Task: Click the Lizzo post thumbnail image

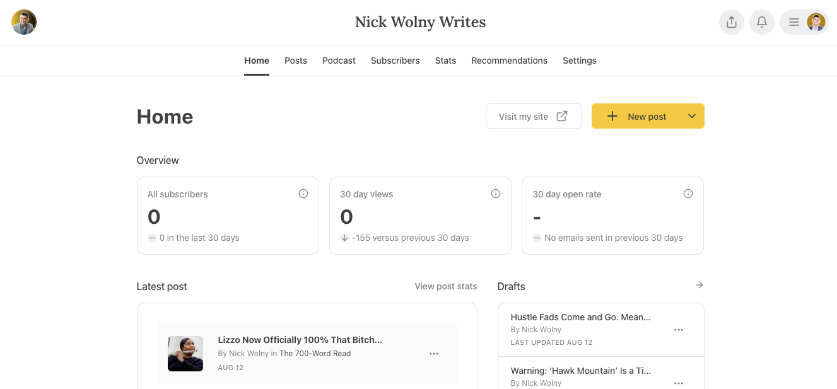Action: point(185,354)
